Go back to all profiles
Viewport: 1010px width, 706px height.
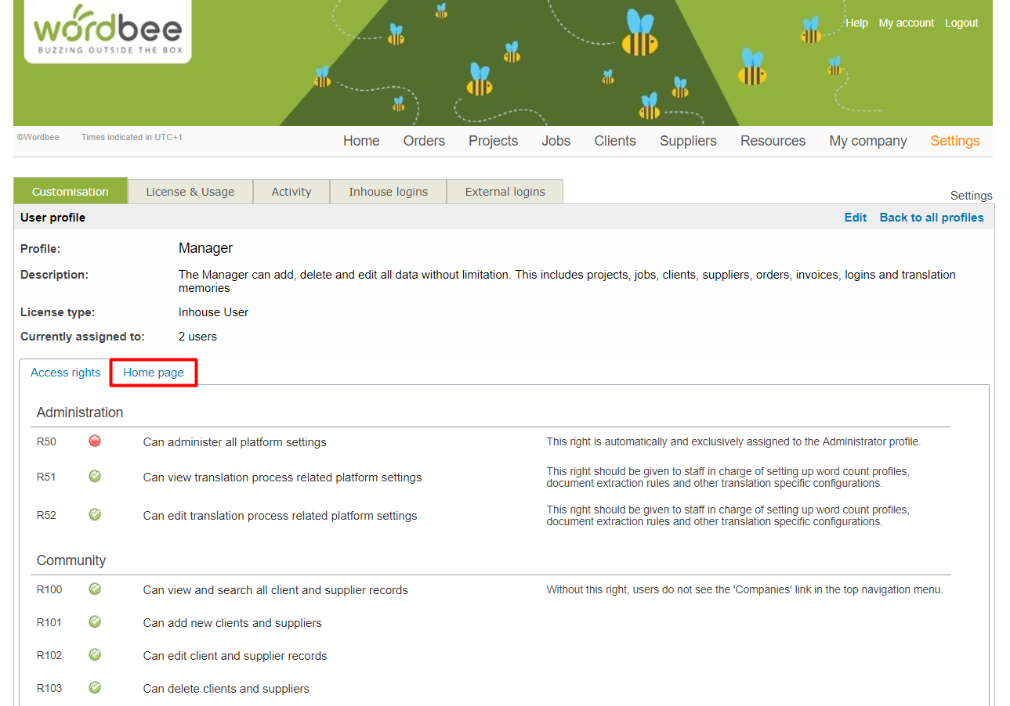[931, 218]
